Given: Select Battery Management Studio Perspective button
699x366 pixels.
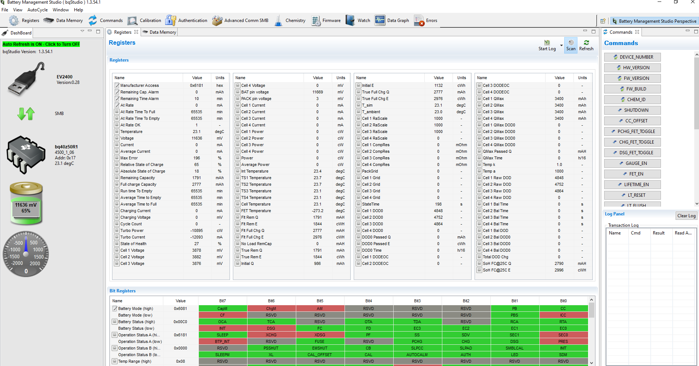Looking at the screenshot, I should pos(654,21).
